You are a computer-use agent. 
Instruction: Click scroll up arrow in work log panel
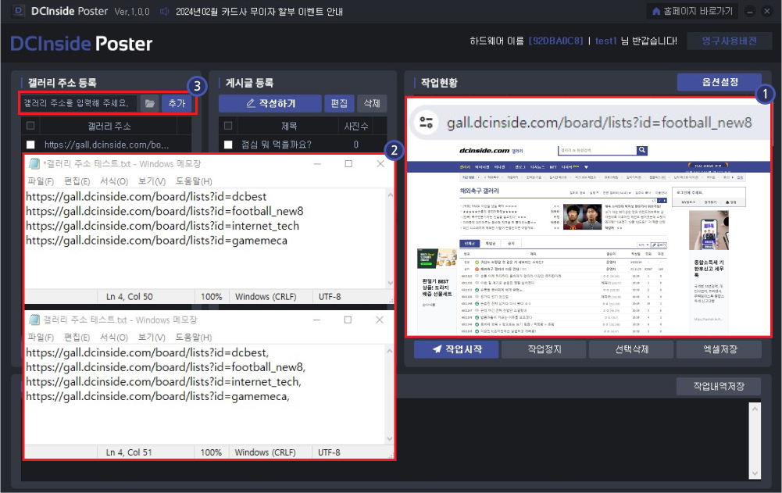(x=755, y=409)
